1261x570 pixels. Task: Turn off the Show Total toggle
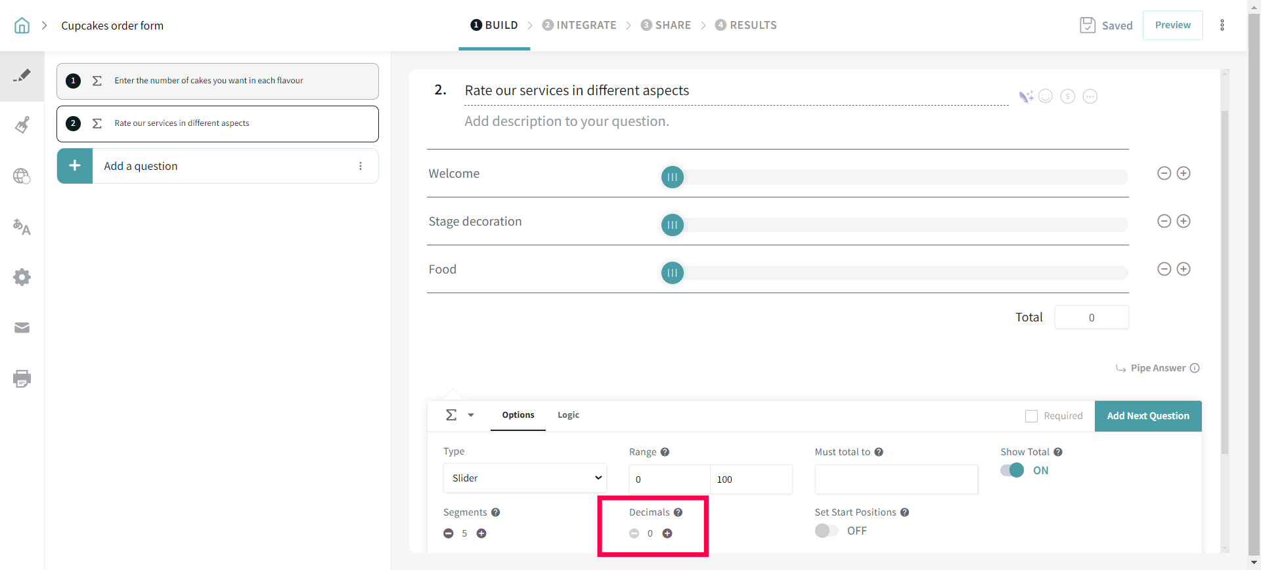click(1012, 470)
